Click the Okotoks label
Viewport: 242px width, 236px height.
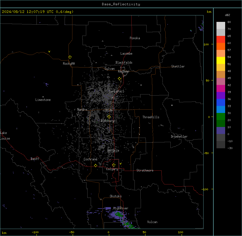(x=116, y=196)
